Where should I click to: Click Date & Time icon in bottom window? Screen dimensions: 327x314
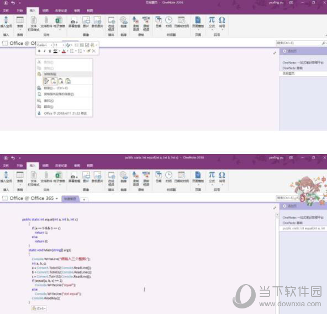click(x=181, y=175)
